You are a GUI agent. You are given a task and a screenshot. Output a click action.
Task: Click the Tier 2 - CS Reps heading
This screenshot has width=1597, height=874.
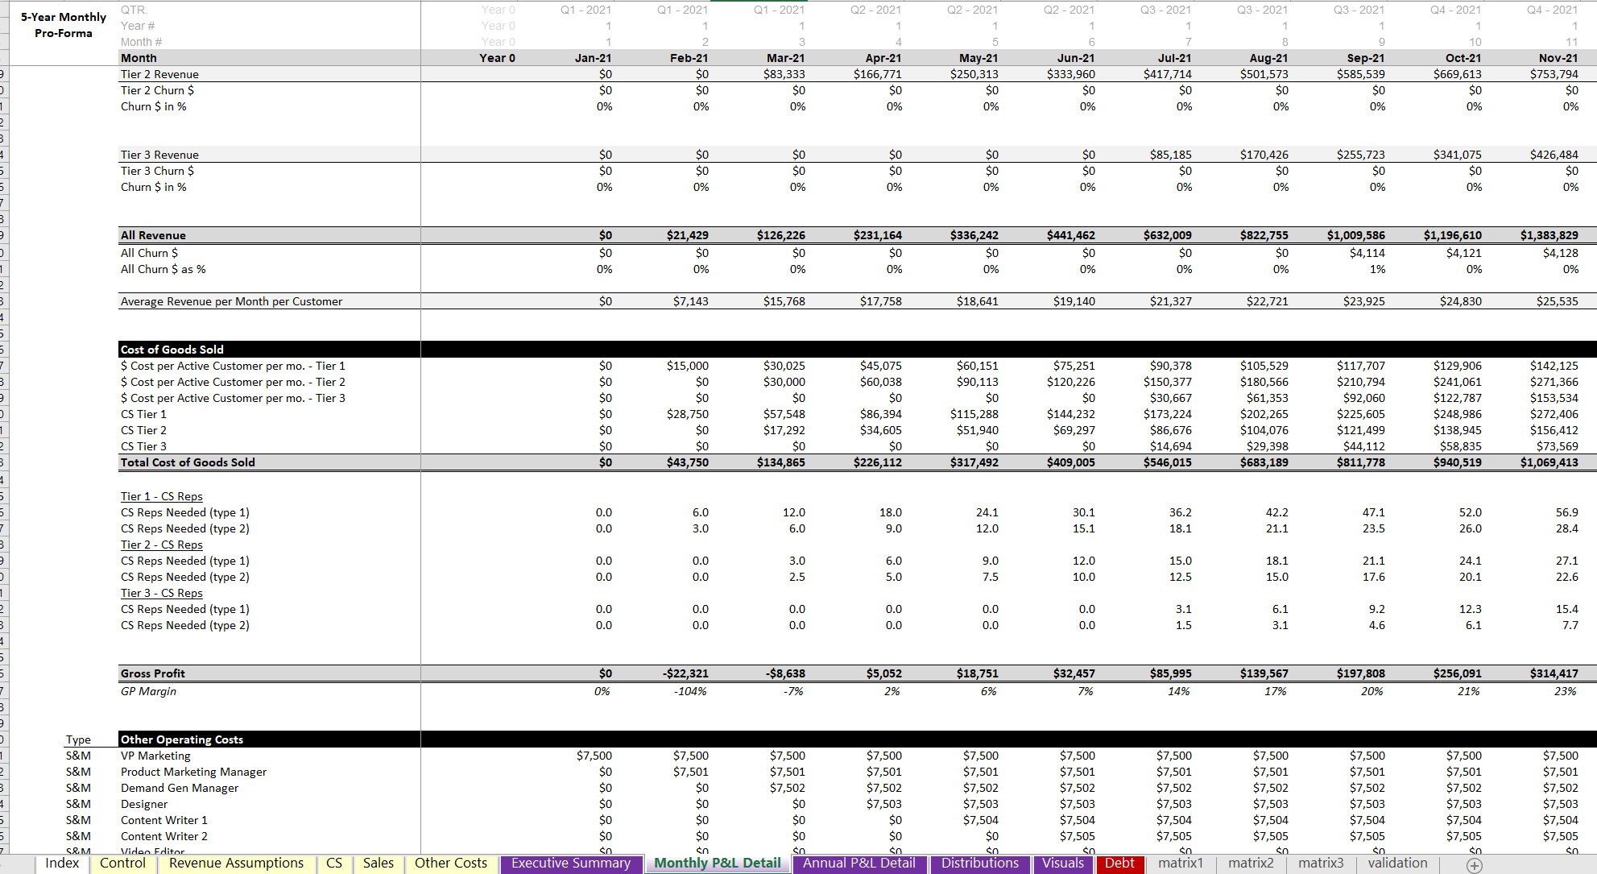(x=162, y=545)
